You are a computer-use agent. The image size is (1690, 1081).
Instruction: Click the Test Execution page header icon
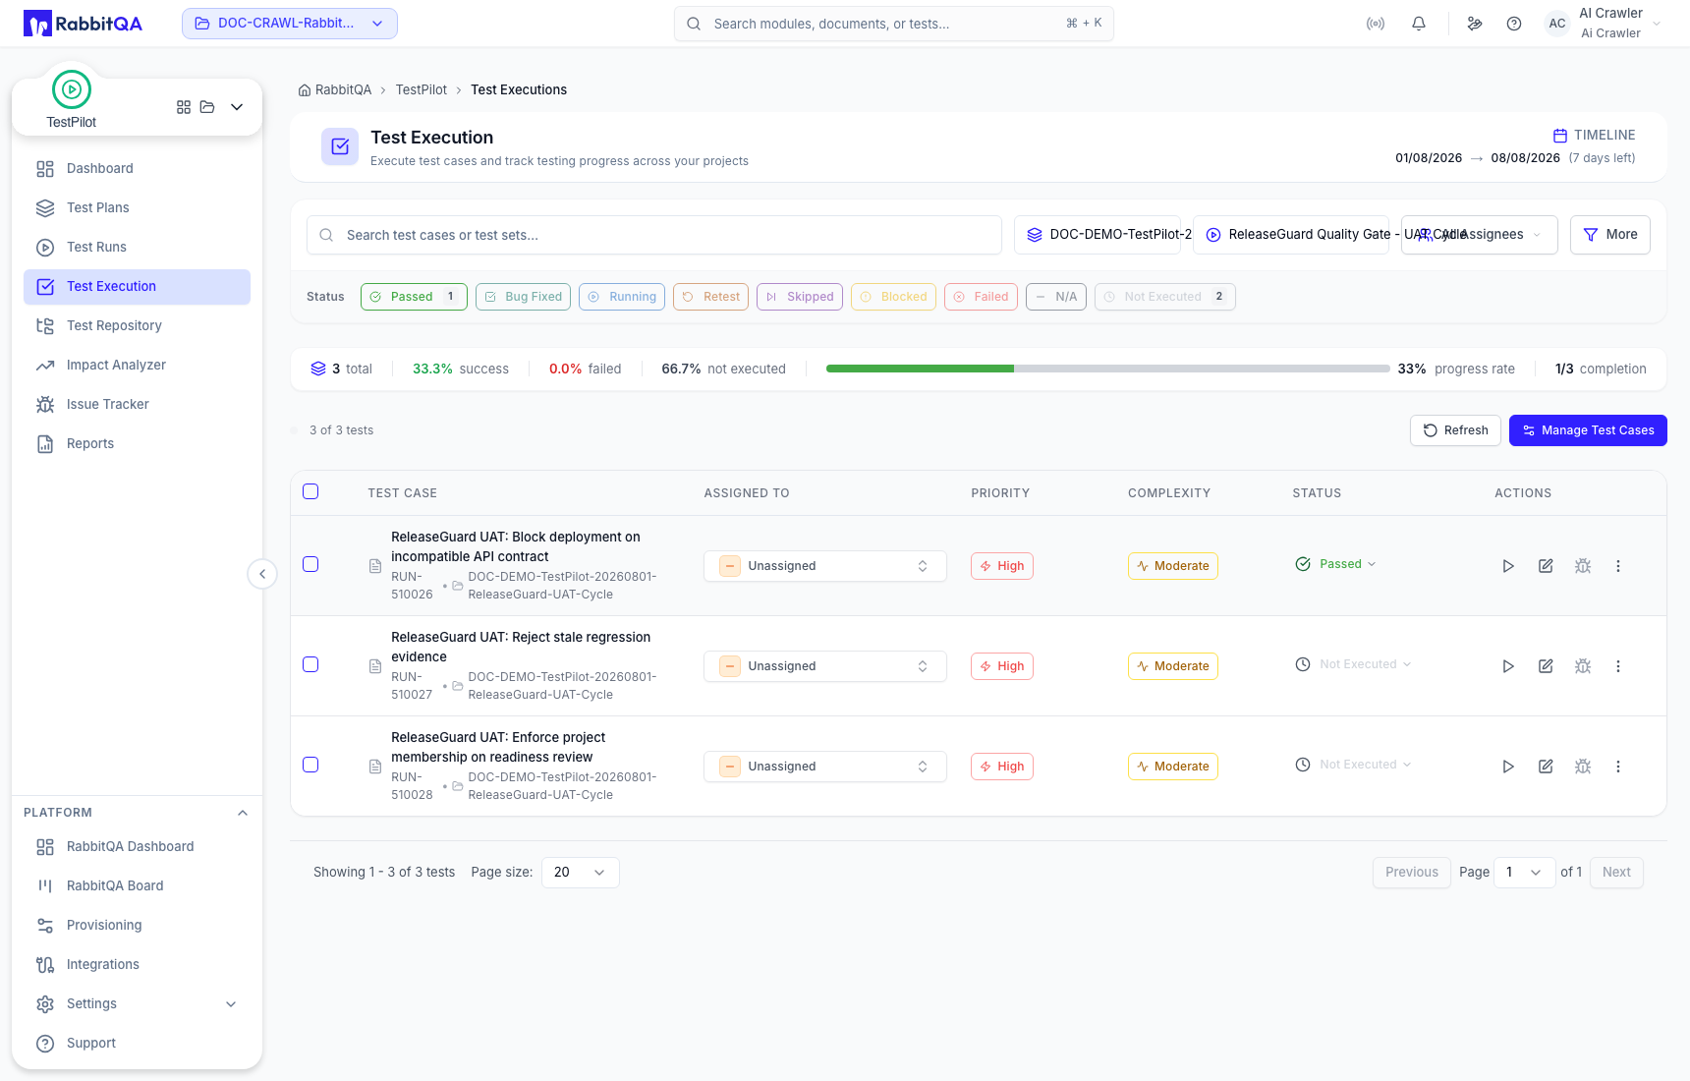point(340,146)
